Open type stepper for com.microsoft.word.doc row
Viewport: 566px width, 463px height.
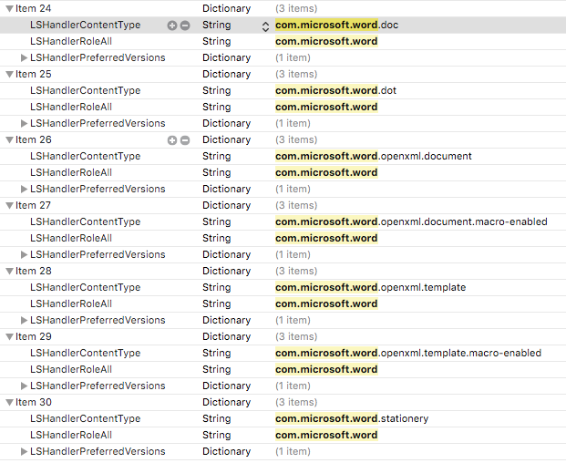click(265, 26)
